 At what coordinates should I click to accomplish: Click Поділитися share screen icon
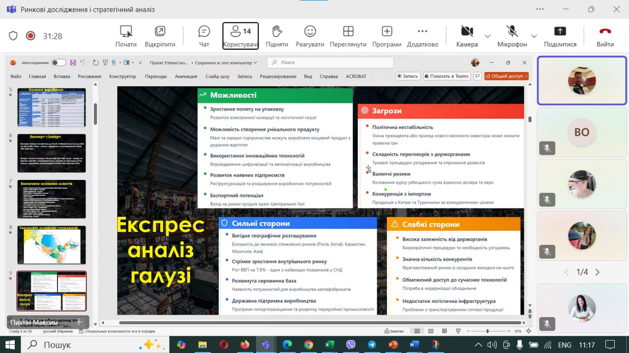point(560,32)
